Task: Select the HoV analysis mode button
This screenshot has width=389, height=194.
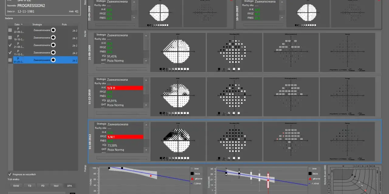Action: coord(56,186)
